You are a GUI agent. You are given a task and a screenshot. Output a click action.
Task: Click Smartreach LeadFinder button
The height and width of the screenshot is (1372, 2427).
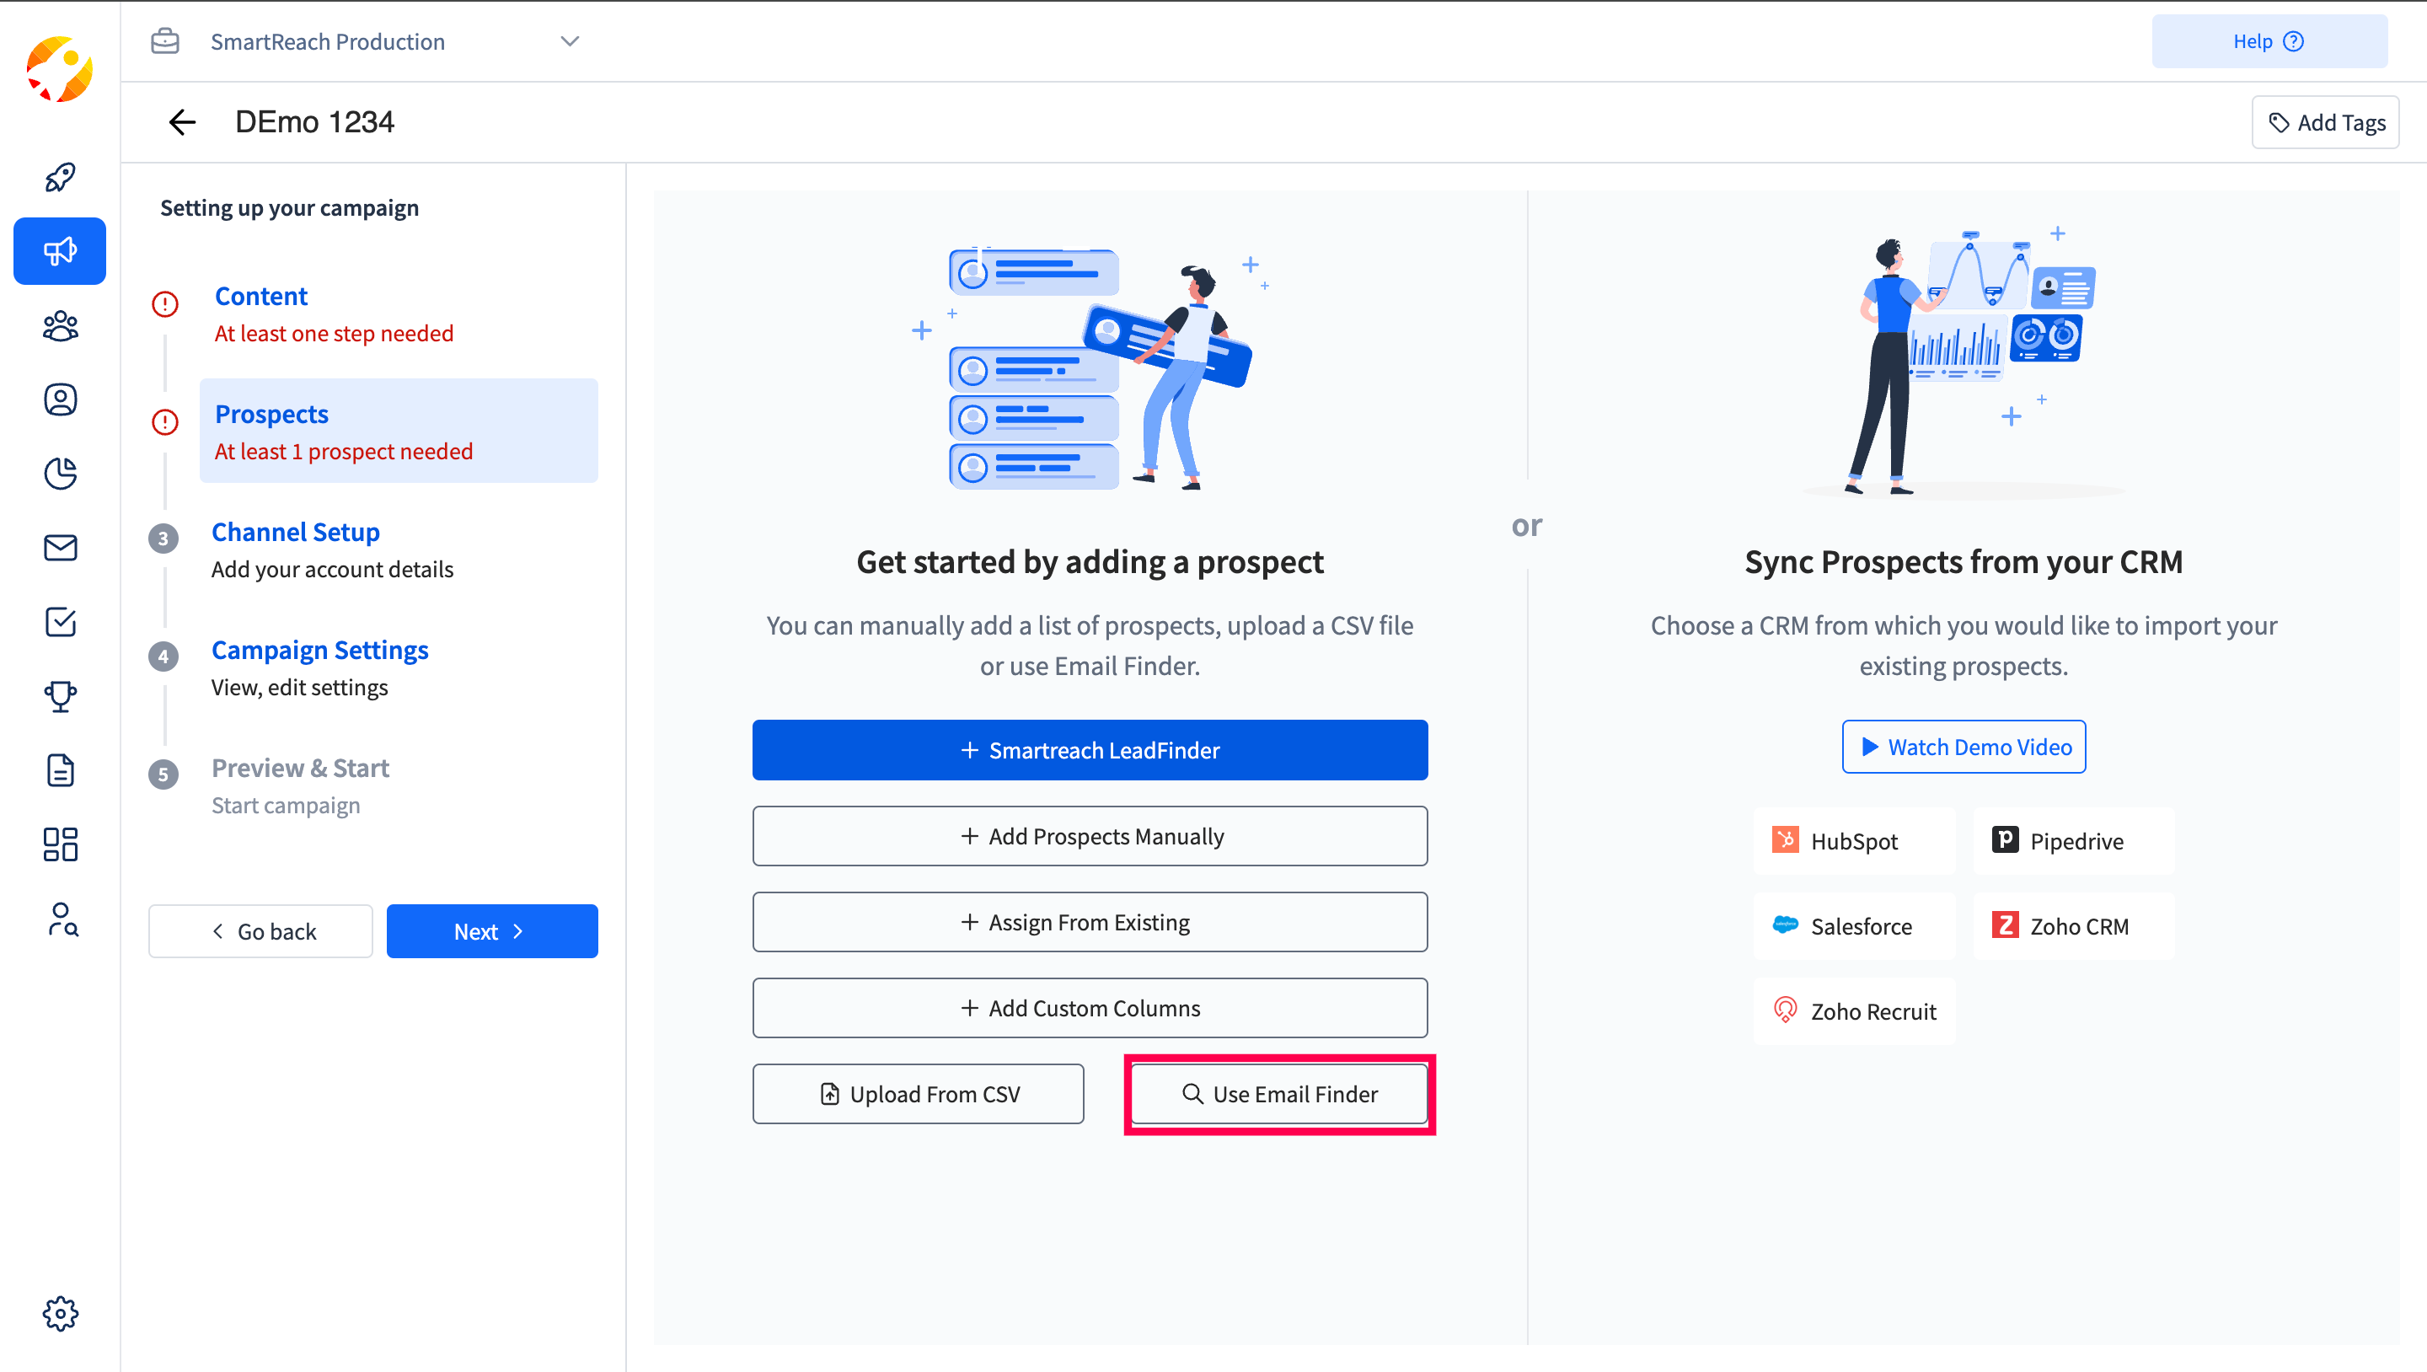pyautogui.click(x=1090, y=750)
